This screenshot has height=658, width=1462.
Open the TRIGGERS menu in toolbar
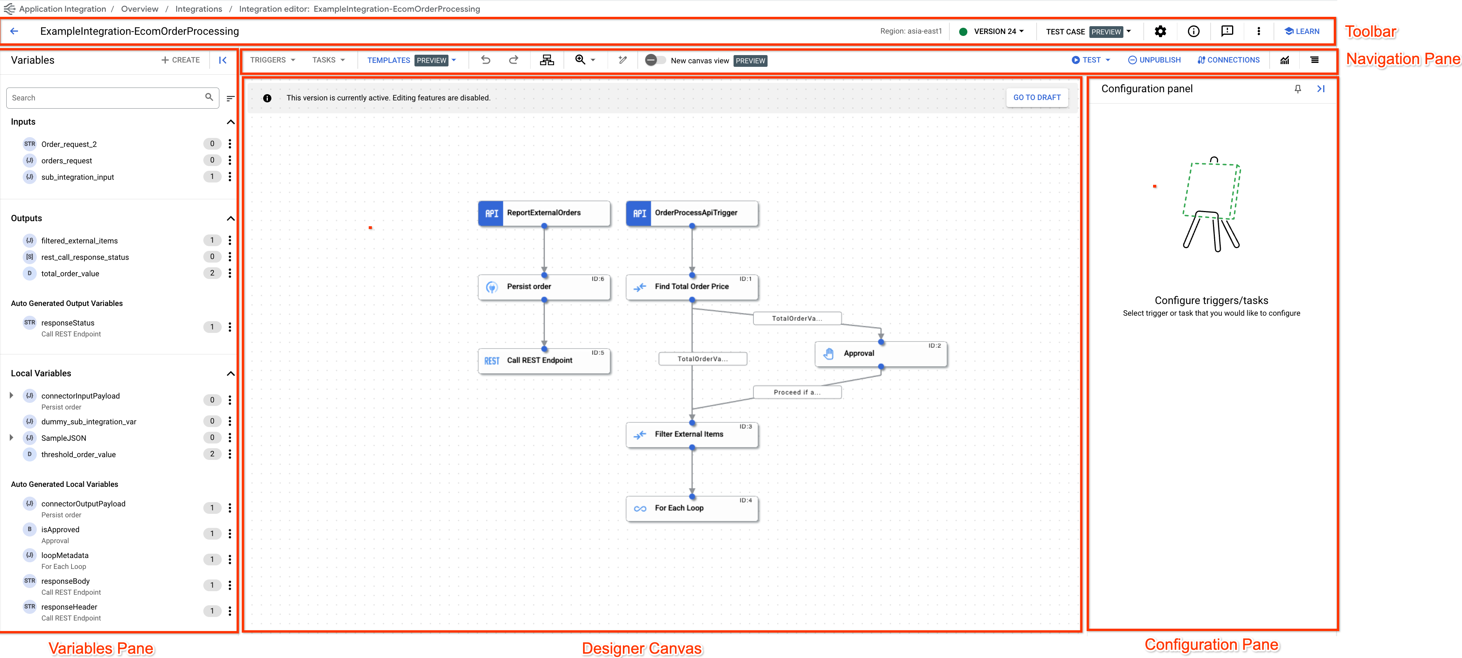tap(272, 61)
